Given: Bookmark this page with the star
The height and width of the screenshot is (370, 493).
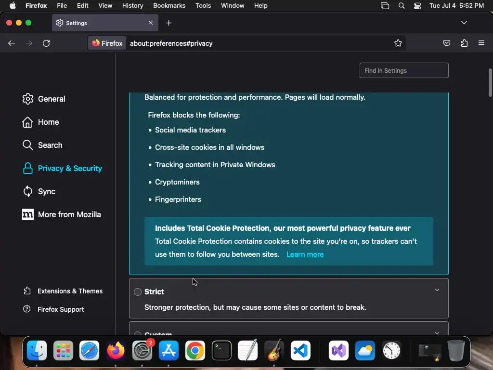Looking at the screenshot, I should 398,43.
